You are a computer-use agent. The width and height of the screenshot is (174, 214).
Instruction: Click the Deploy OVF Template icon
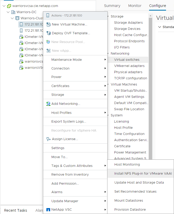tap(48, 33)
